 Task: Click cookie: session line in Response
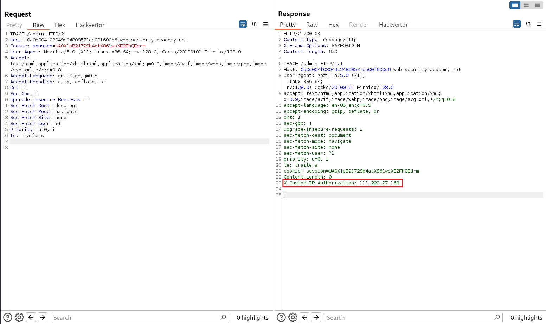click(351, 171)
